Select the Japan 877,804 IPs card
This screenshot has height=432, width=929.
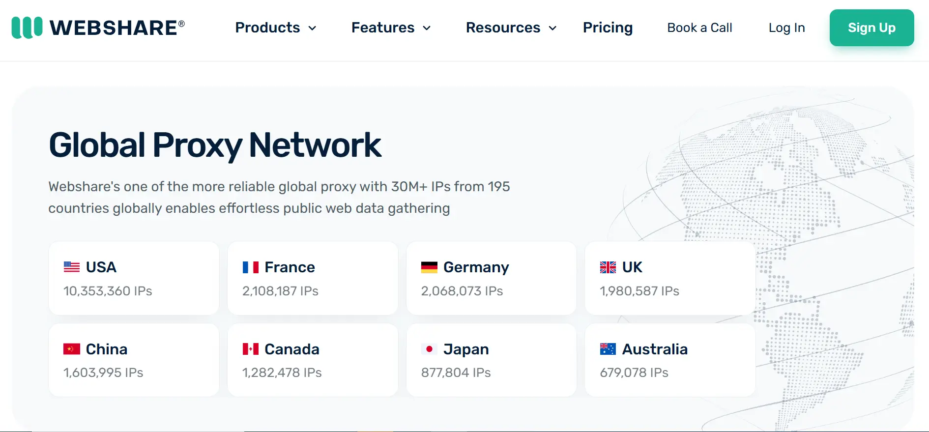491,360
